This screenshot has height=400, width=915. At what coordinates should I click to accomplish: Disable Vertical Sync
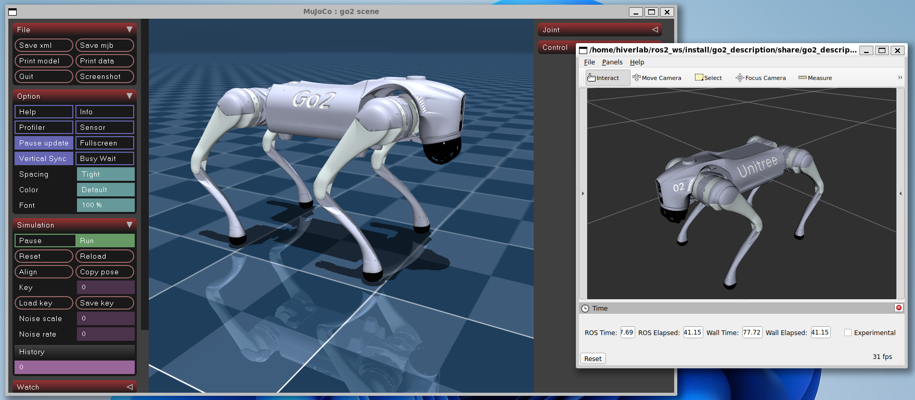coord(44,158)
